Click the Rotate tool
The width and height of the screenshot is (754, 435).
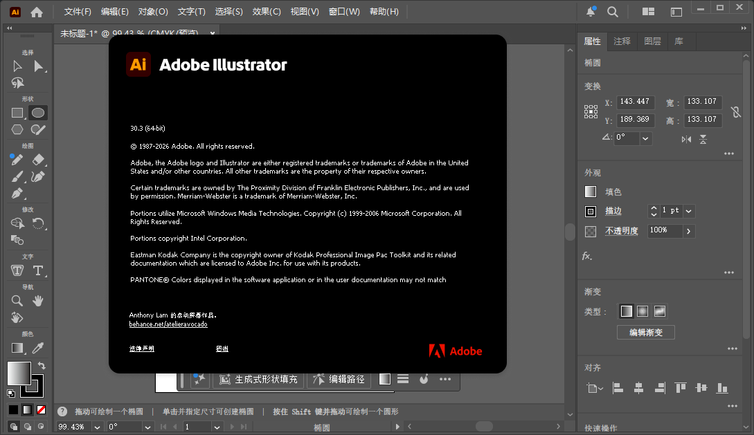(x=39, y=223)
